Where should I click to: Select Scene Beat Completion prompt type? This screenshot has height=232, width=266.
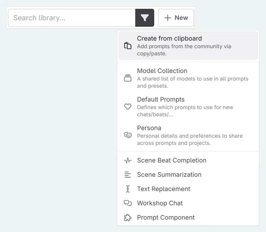pos(172,160)
